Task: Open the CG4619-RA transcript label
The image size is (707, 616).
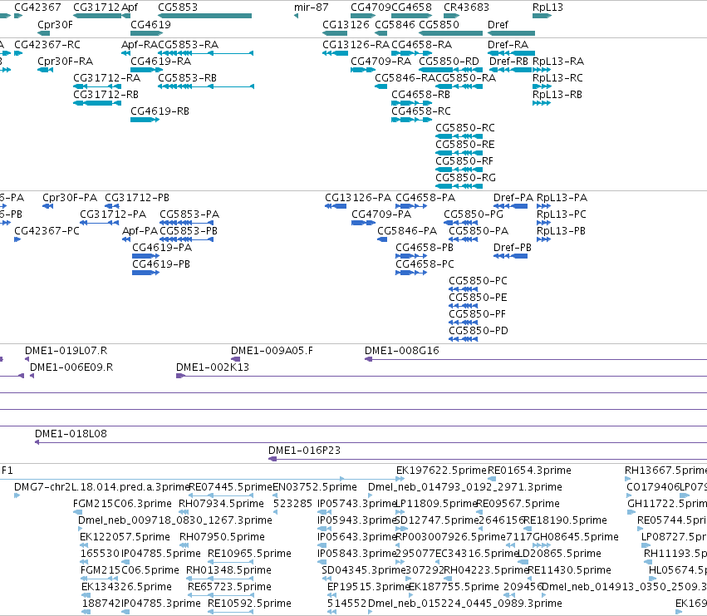Action: point(161,62)
